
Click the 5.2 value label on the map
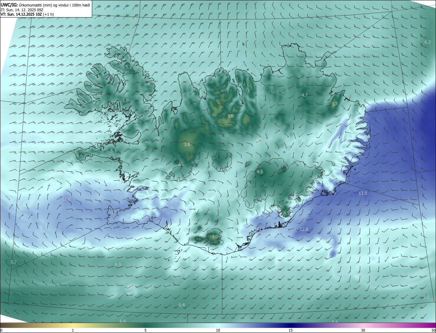click(129, 67)
